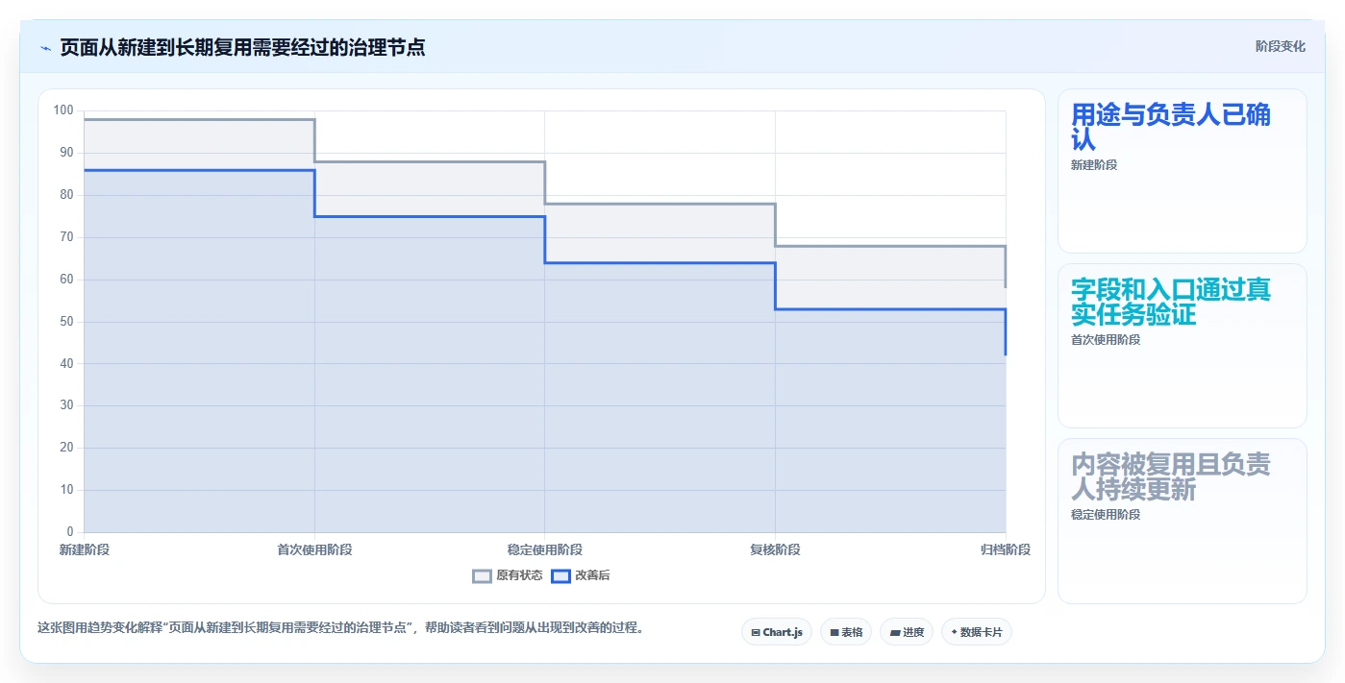1345x683 pixels.
Task: Click the 100 y-axis value
Action: [63, 110]
